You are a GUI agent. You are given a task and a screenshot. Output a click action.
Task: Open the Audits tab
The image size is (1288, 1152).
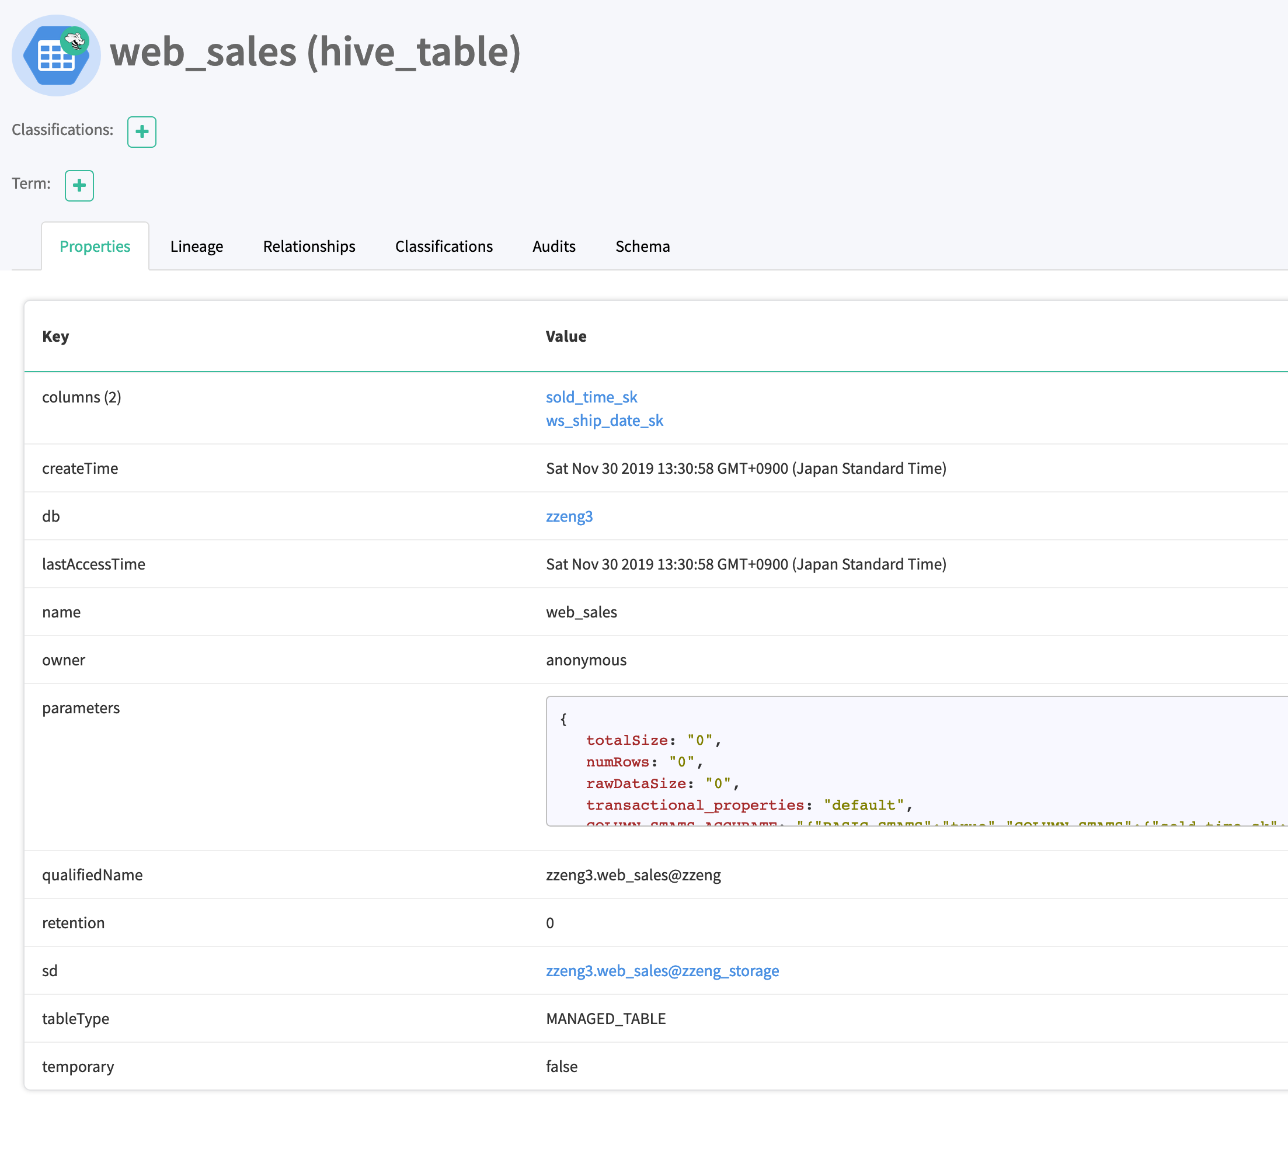[554, 246]
